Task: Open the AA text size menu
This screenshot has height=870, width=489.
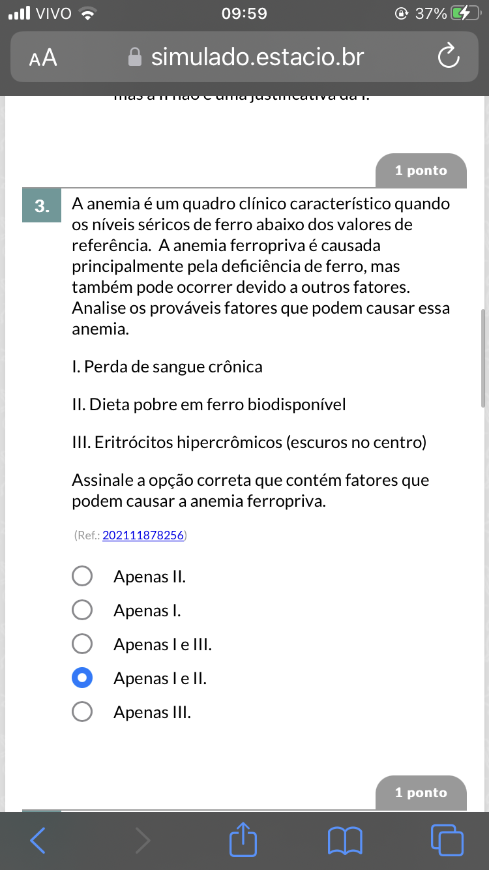Action: (44, 58)
